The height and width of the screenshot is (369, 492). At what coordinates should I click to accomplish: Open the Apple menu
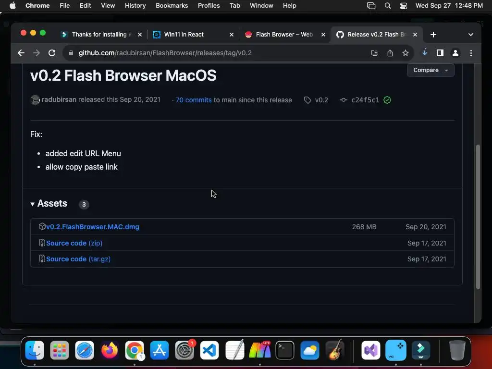click(x=12, y=6)
